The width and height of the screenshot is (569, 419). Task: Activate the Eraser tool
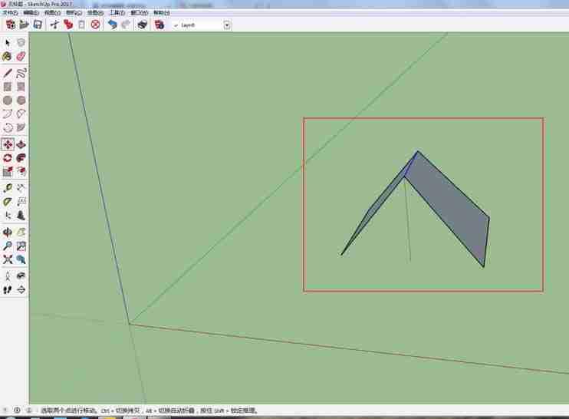21,56
